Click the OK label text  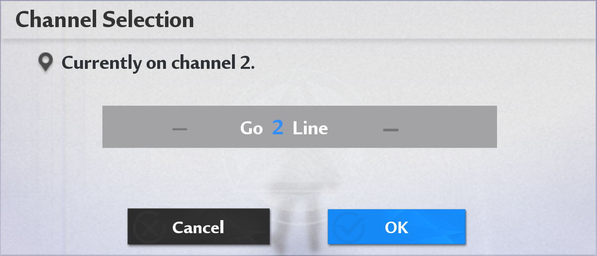[397, 227]
